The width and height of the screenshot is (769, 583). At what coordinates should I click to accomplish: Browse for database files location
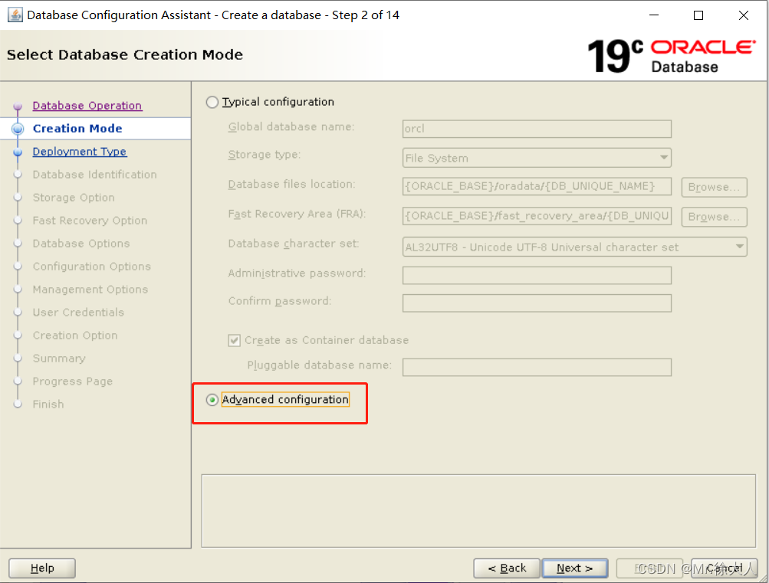(x=714, y=187)
